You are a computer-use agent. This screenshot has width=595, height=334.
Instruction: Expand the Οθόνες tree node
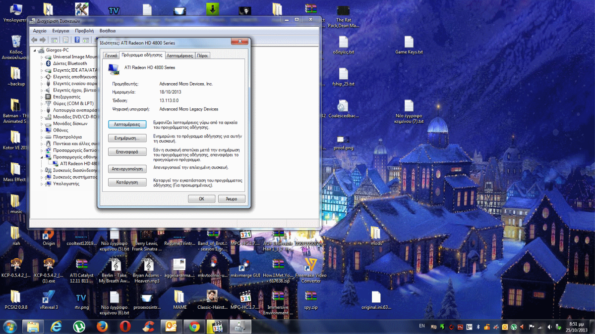[x=42, y=130]
